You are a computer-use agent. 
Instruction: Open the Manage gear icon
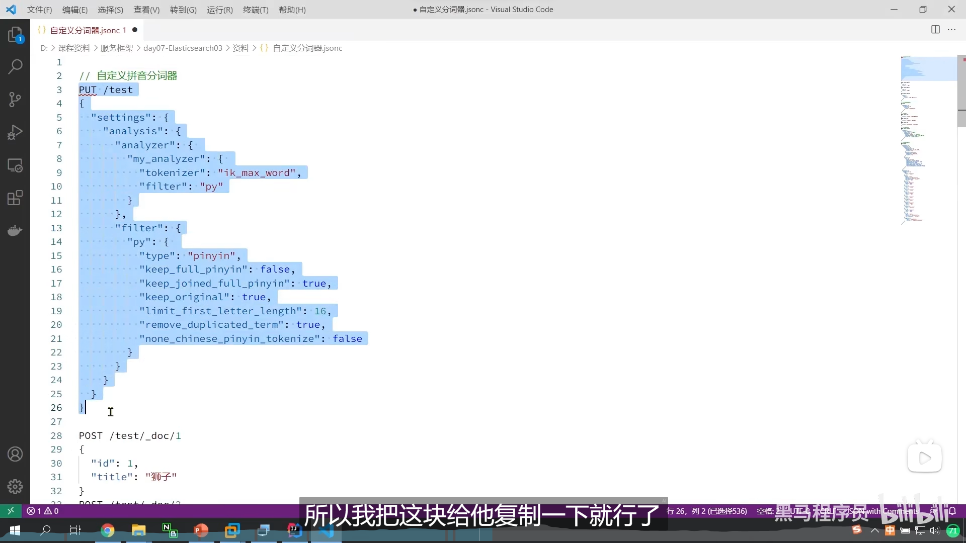15,486
